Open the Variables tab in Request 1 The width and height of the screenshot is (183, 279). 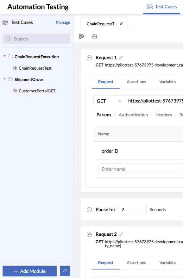[x=168, y=82]
